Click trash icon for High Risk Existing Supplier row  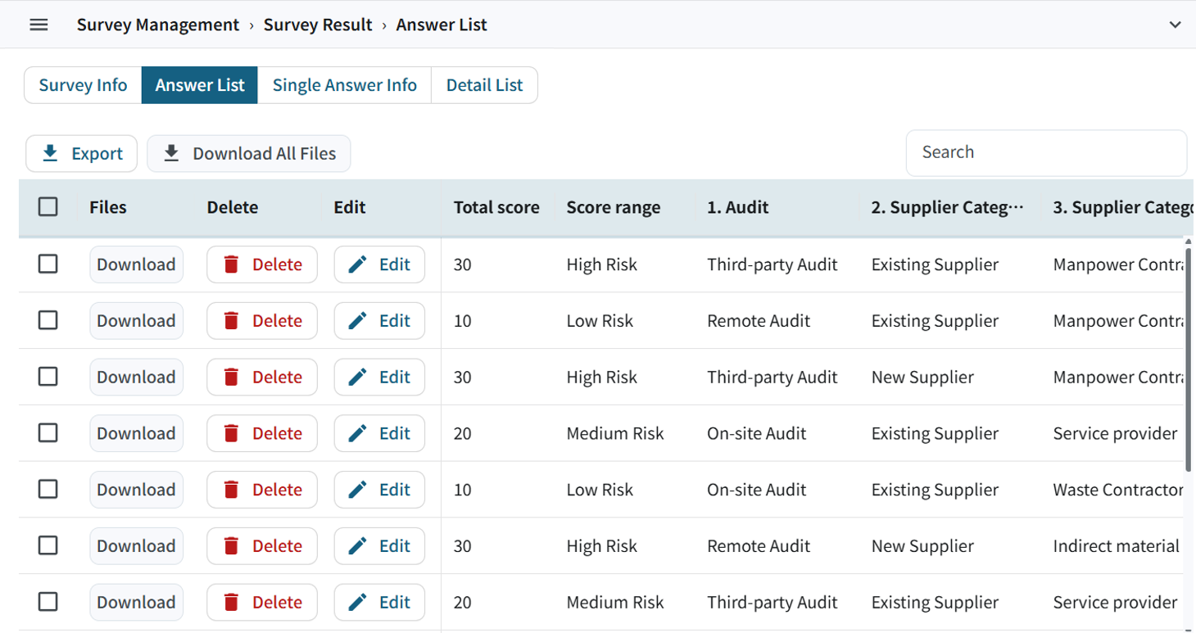tap(231, 265)
